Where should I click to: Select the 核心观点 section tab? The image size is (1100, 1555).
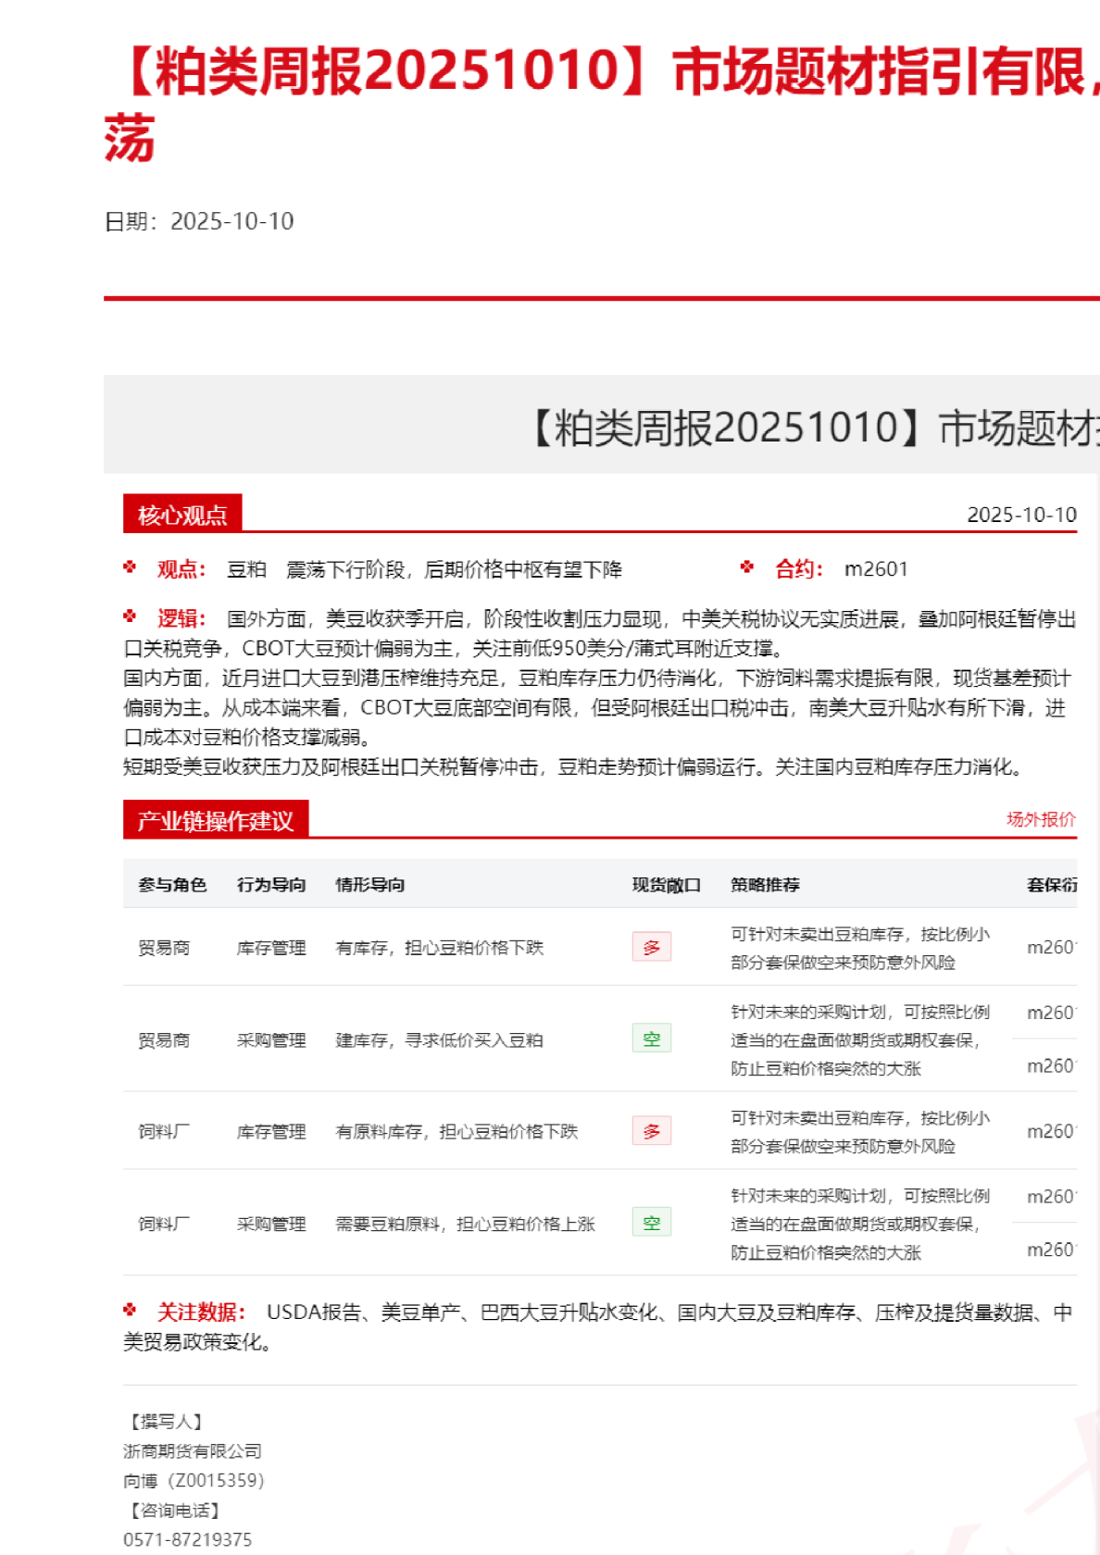tap(182, 515)
